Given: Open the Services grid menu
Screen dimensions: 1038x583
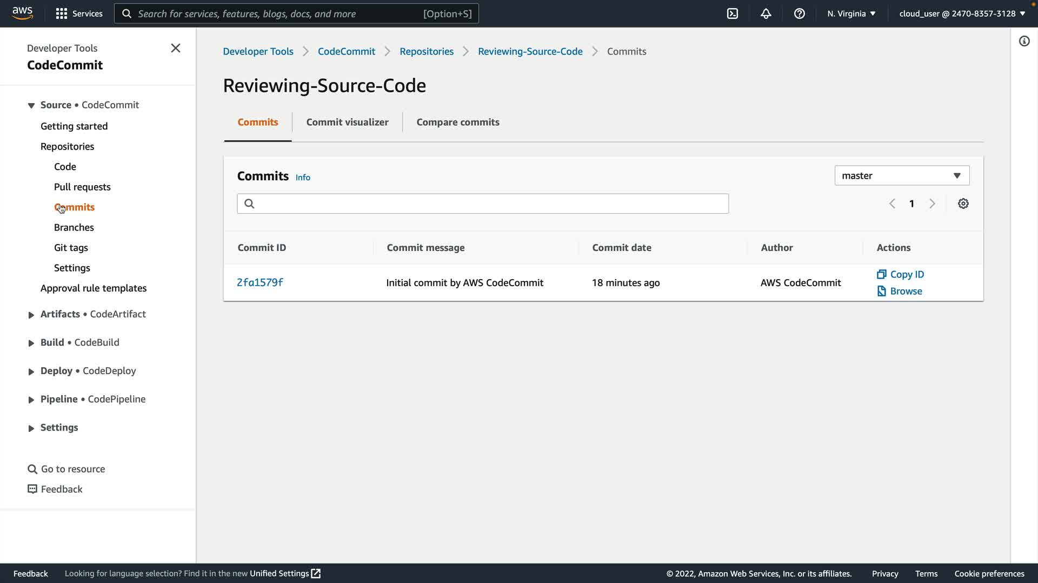Looking at the screenshot, I should [79, 13].
